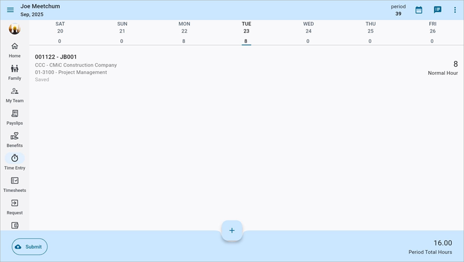Open Benefits in the sidebar

pyautogui.click(x=15, y=140)
